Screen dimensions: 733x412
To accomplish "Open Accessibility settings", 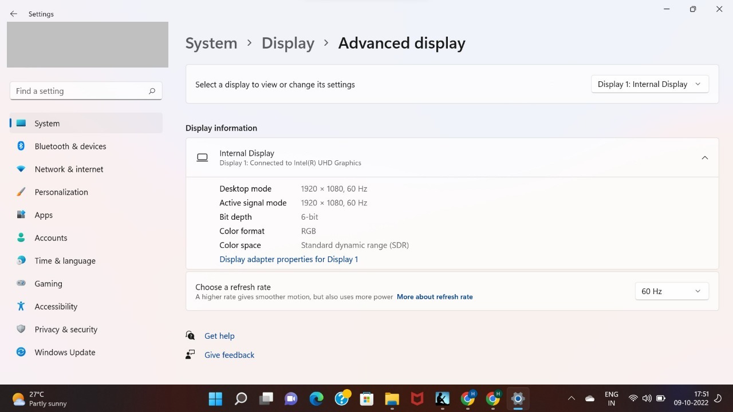I will (x=56, y=306).
